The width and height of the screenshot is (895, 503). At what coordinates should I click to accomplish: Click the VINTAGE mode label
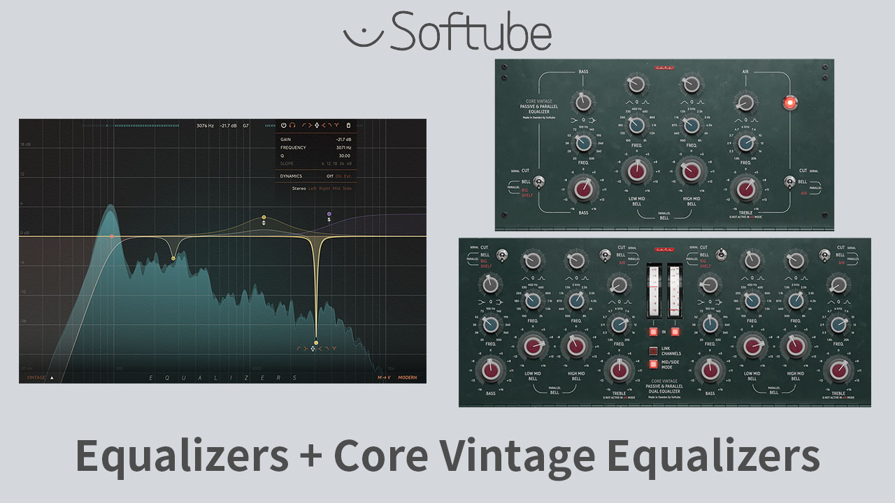pyautogui.click(x=35, y=377)
